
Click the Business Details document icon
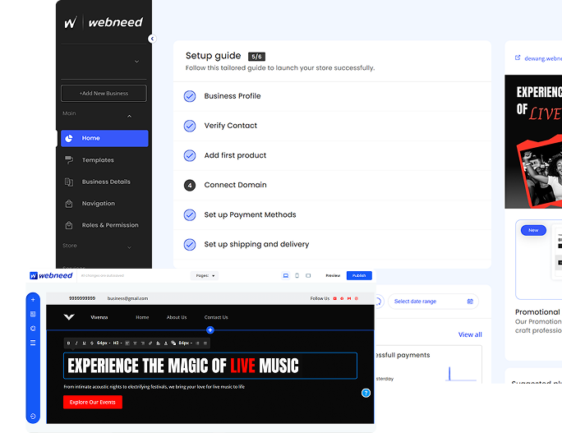[x=69, y=182]
